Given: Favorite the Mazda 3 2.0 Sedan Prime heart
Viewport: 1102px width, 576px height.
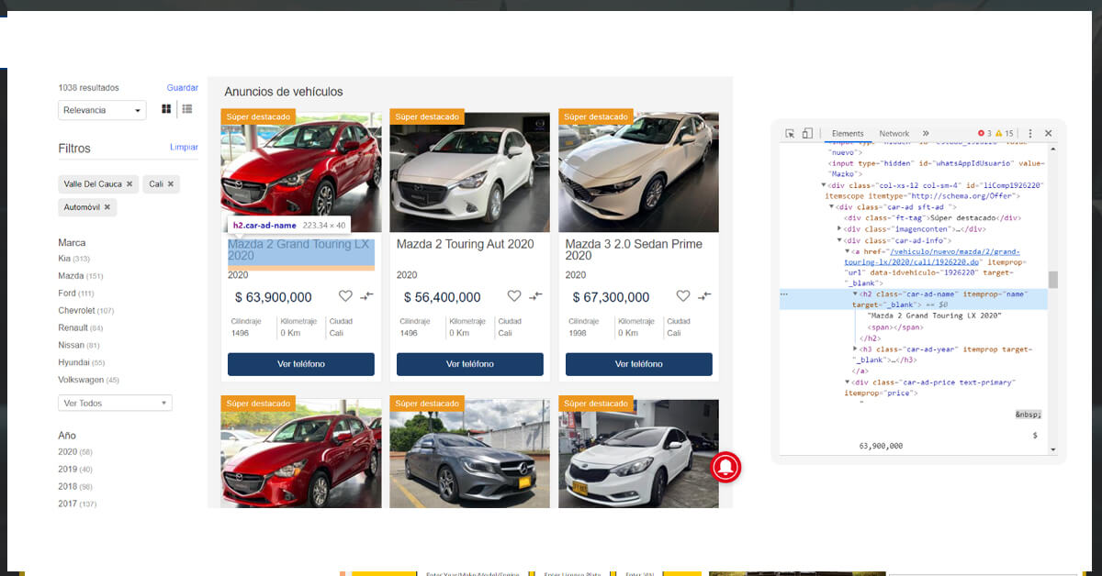Looking at the screenshot, I should (x=683, y=296).
